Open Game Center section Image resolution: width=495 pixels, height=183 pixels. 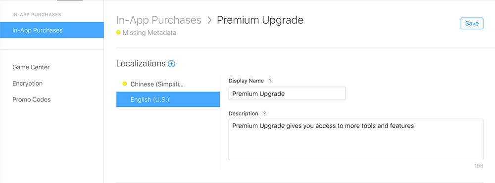[x=31, y=67]
